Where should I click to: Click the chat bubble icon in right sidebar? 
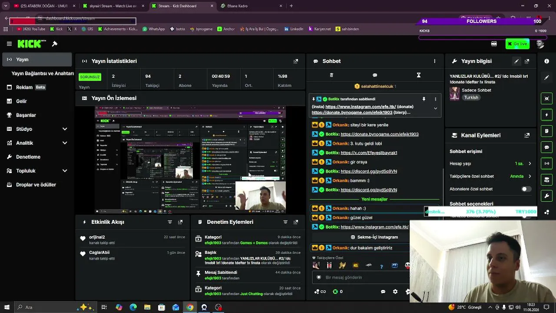(x=547, y=147)
